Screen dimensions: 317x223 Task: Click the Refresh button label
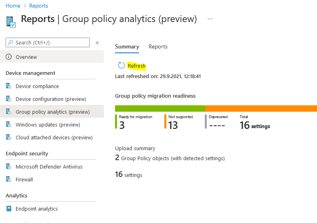tap(137, 66)
